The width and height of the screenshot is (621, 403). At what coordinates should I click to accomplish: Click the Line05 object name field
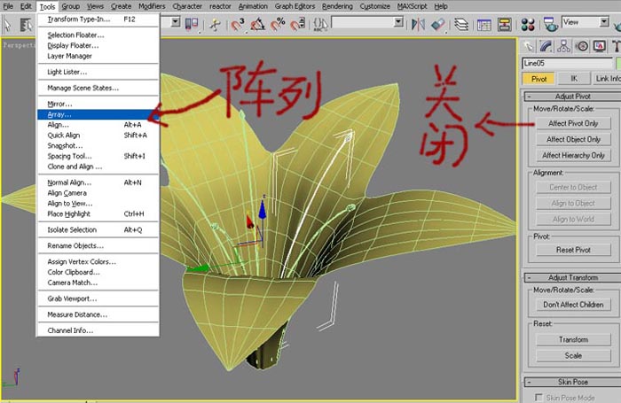coord(567,63)
